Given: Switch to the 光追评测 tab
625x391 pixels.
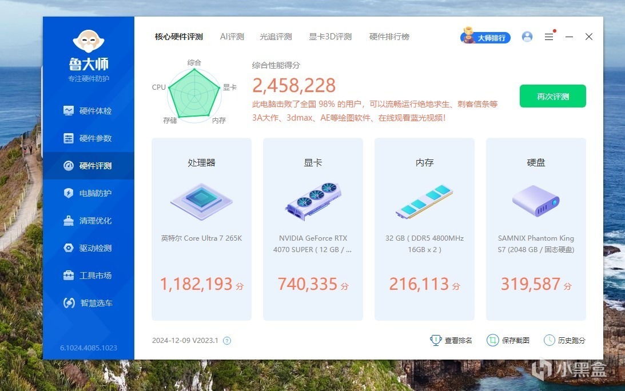Looking at the screenshot, I should click(276, 37).
